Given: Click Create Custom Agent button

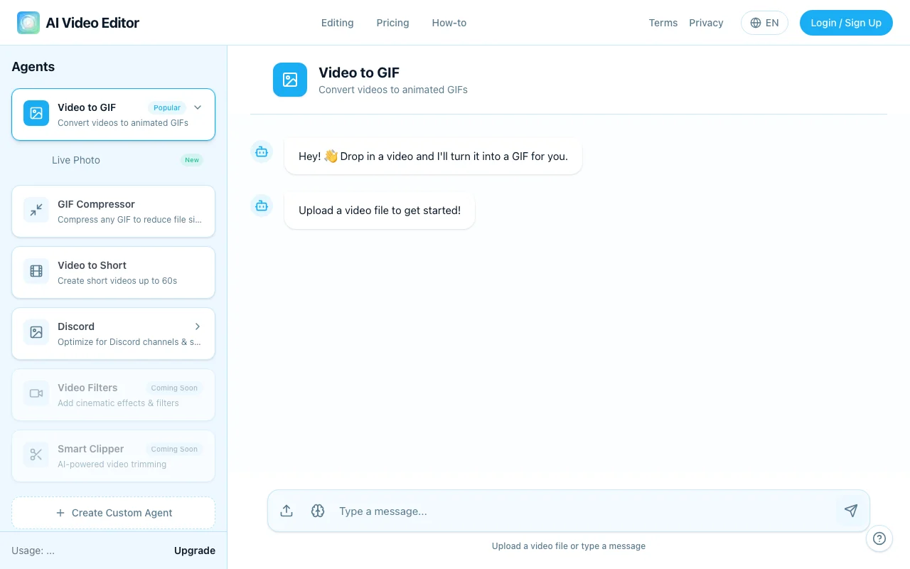Looking at the screenshot, I should coord(113,513).
